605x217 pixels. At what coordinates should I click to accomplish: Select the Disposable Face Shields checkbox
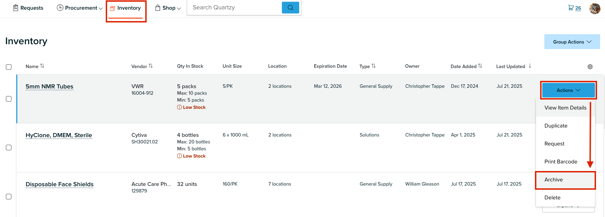9,197
